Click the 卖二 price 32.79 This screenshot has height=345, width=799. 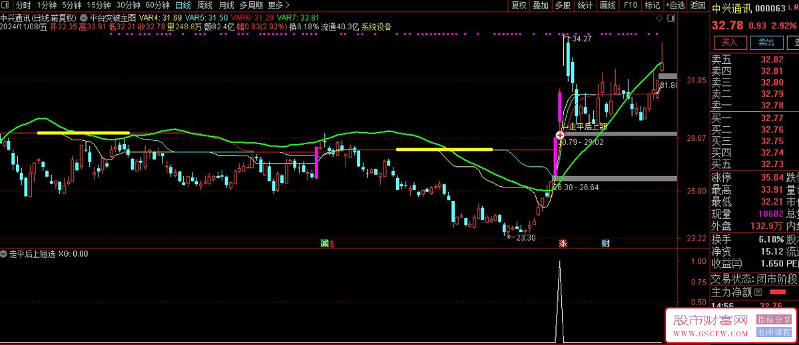771,94
